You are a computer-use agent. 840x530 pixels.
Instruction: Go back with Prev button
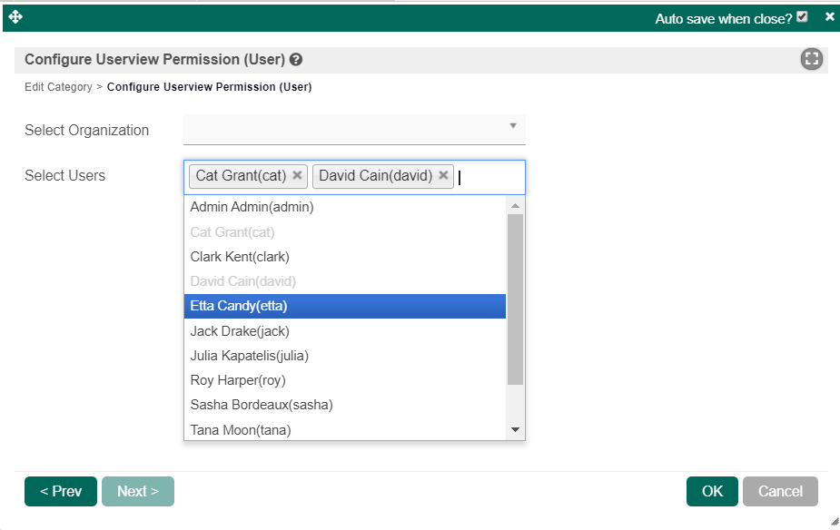(61, 491)
